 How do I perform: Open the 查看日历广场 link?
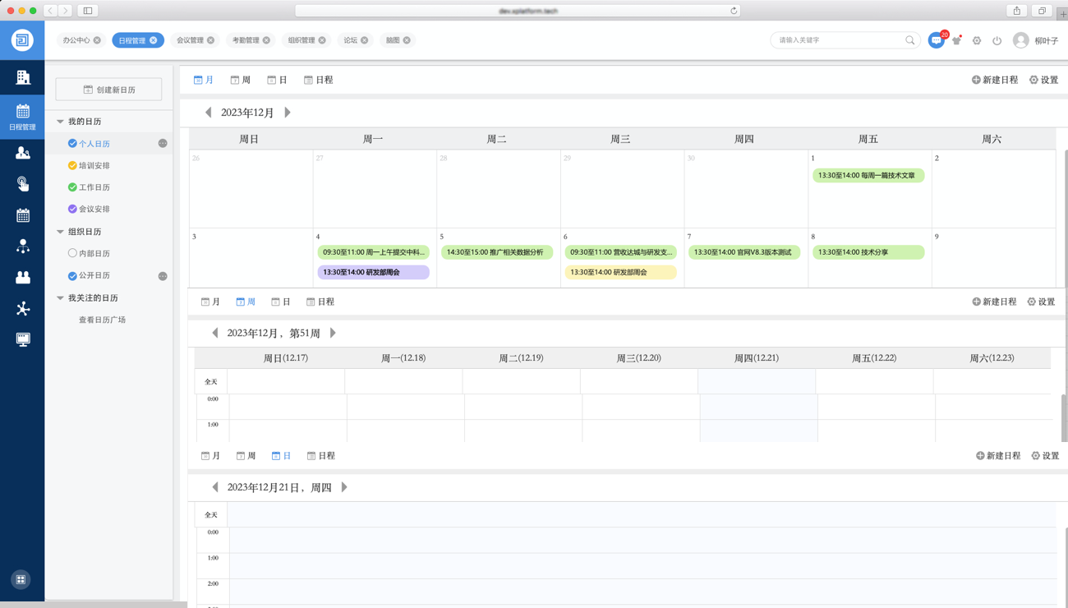[x=102, y=320]
